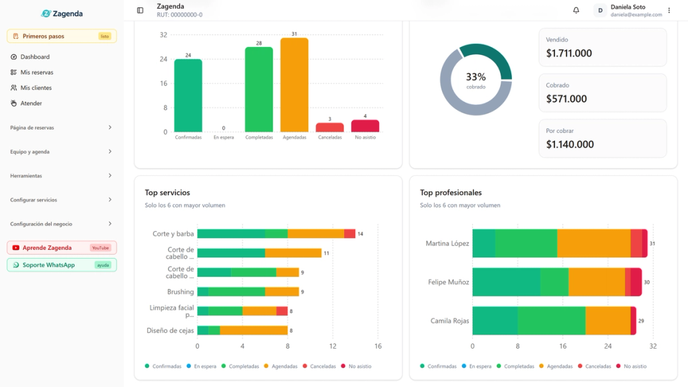Click the Daniela Soto avatar initial
The image size is (688, 387).
[x=600, y=10]
